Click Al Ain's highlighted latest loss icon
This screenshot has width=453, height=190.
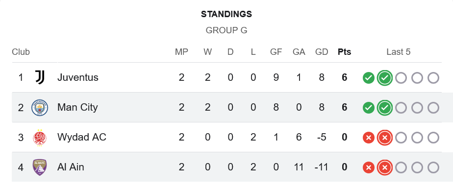click(x=385, y=167)
